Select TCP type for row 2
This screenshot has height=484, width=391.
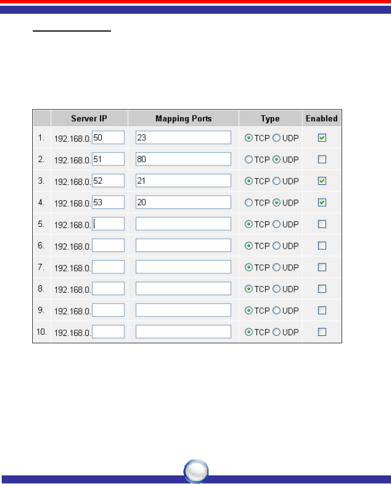[x=248, y=159]
